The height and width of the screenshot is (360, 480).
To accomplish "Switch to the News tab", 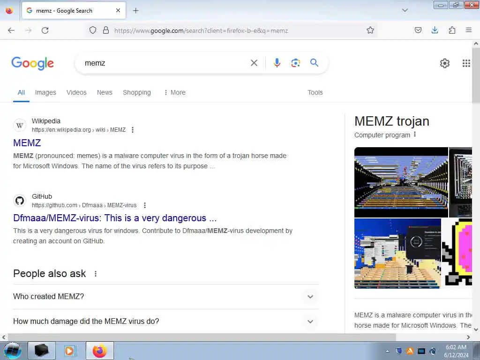I will click(105, 92).
